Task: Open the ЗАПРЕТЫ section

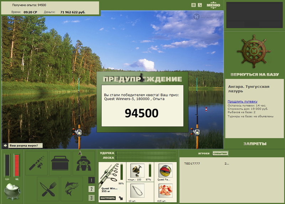Action: coord(255,144)
